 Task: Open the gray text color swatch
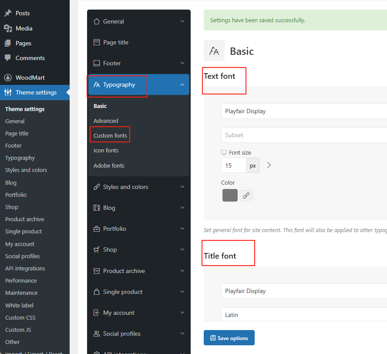[230, 196]
